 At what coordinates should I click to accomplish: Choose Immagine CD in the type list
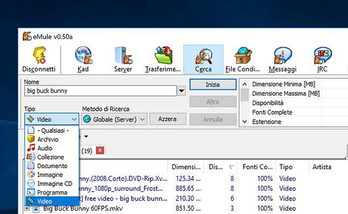52,183
